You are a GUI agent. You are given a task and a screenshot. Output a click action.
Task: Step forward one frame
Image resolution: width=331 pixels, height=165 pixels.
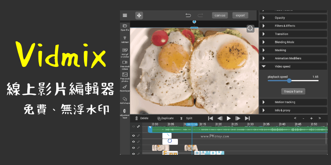238,118
